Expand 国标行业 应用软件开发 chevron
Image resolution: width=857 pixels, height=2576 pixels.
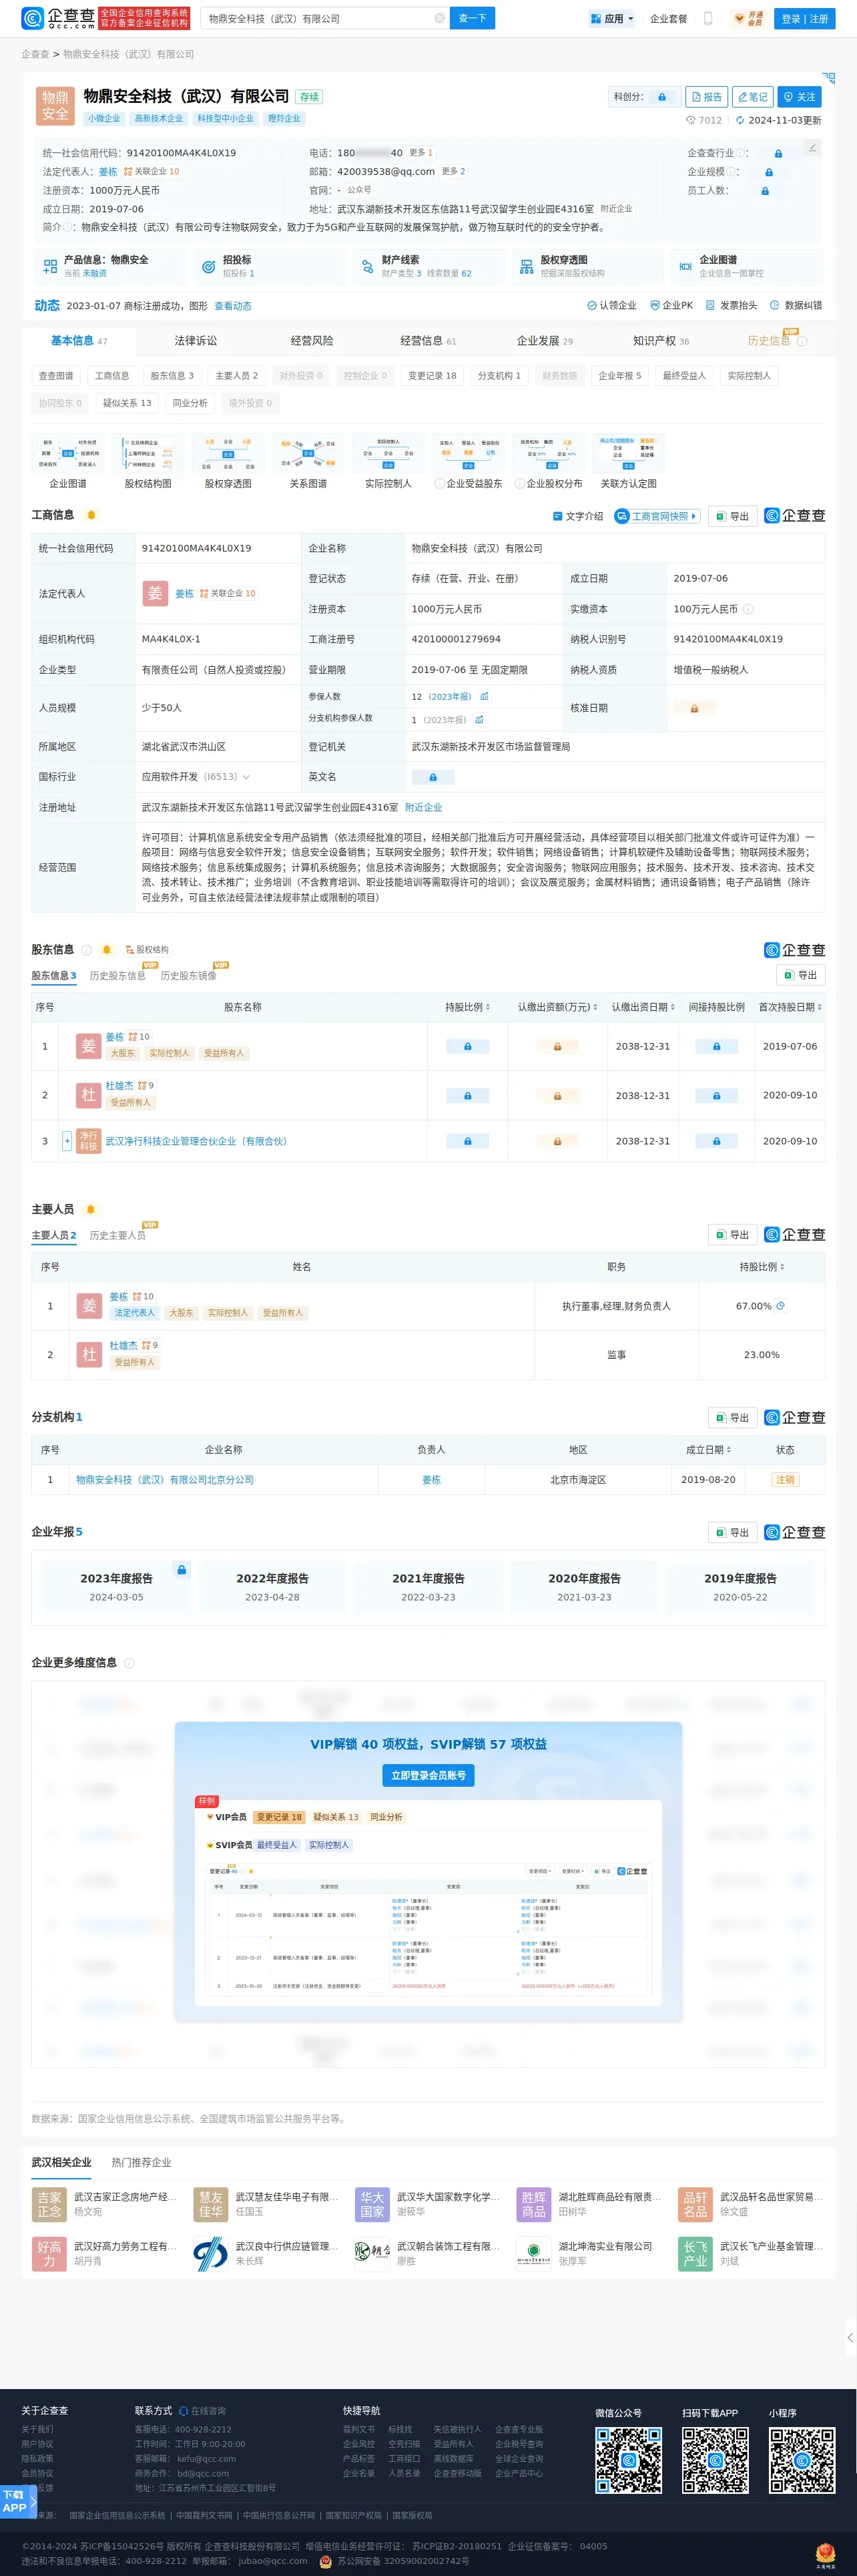tap(246, 777)
